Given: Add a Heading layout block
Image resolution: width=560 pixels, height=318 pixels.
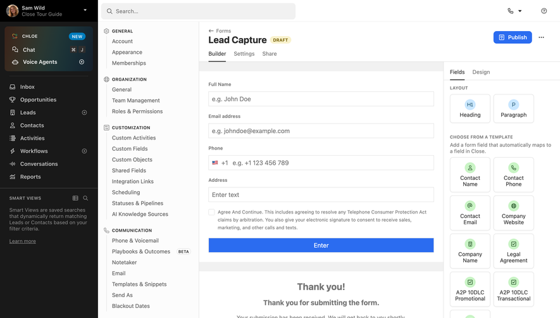Looking at the screenshot, I should [x=470, y=109].
